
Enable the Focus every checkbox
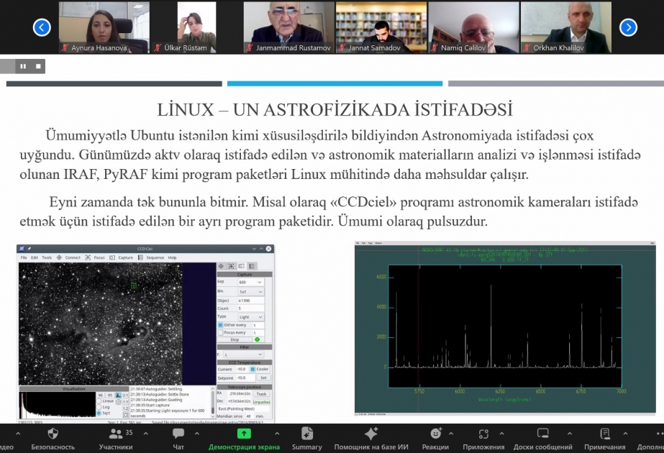[220, 333]
